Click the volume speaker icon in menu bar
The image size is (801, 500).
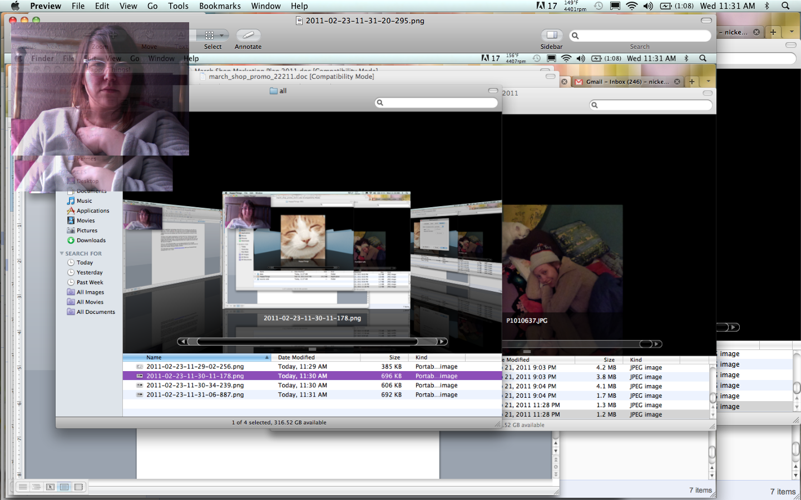[x=648, y=6]
